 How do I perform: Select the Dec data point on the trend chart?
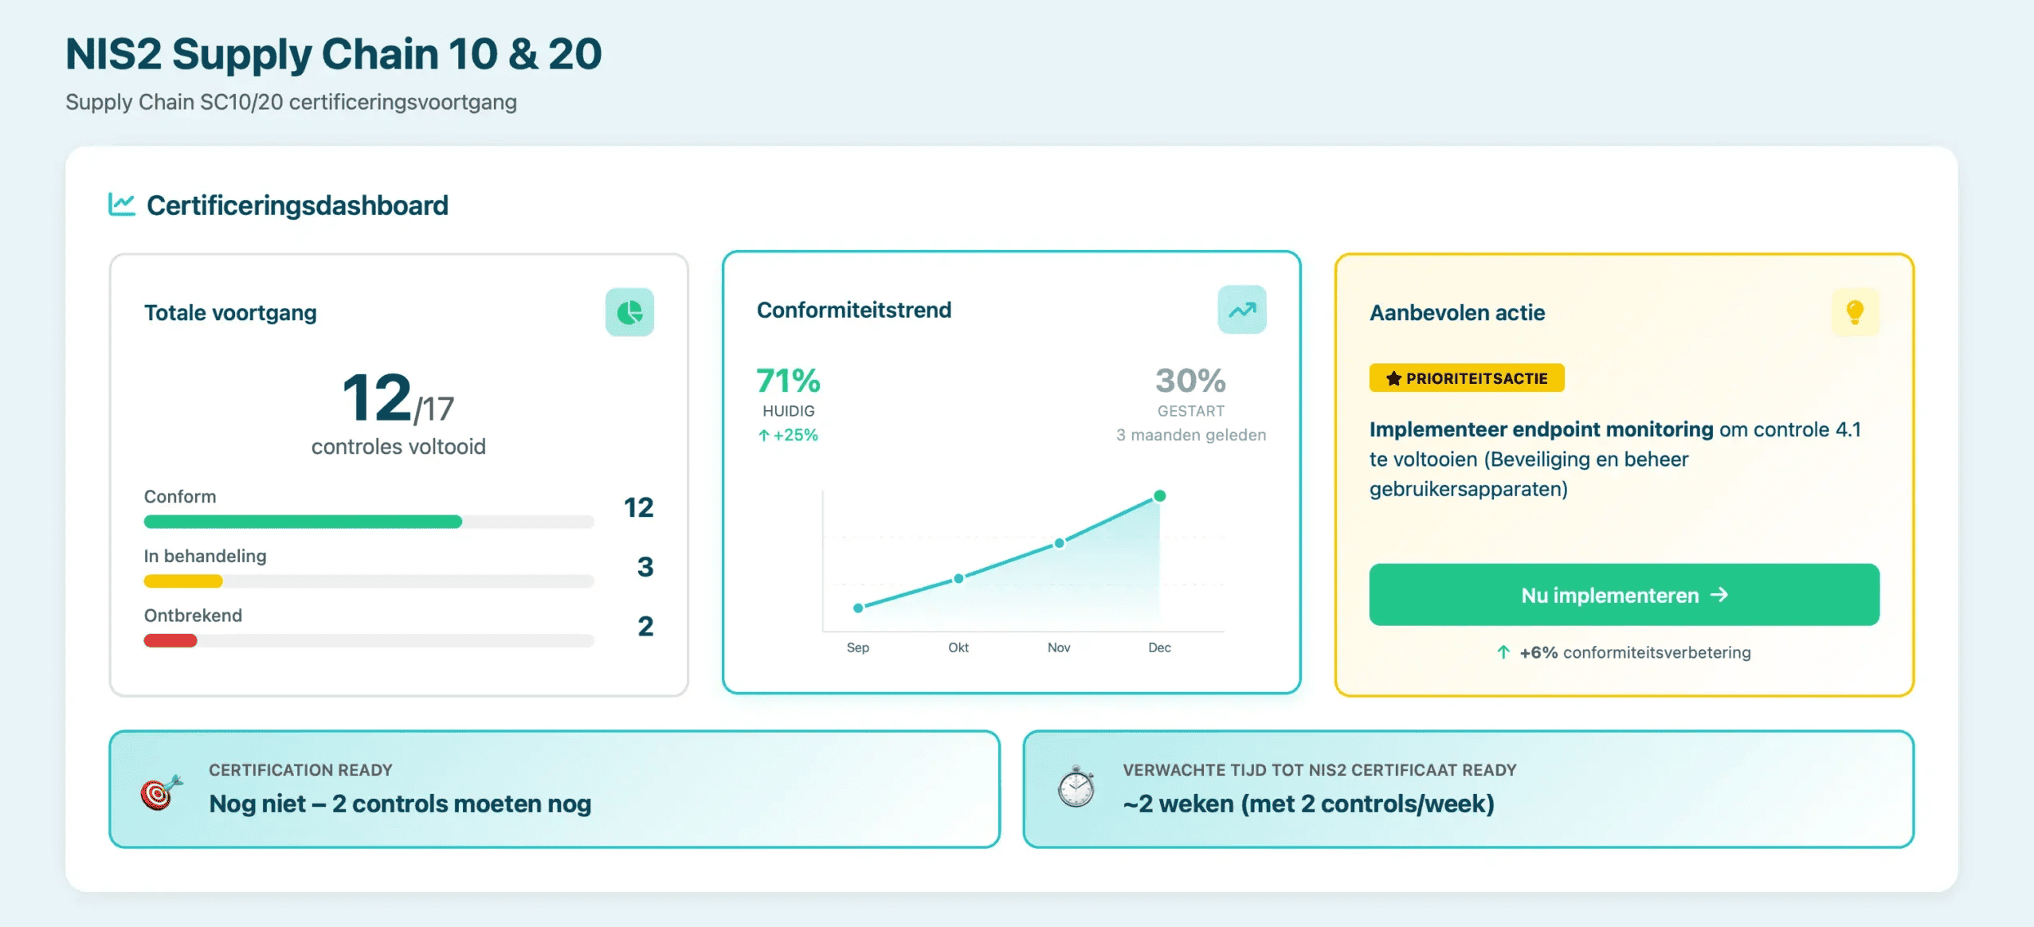coord(1160,495)
